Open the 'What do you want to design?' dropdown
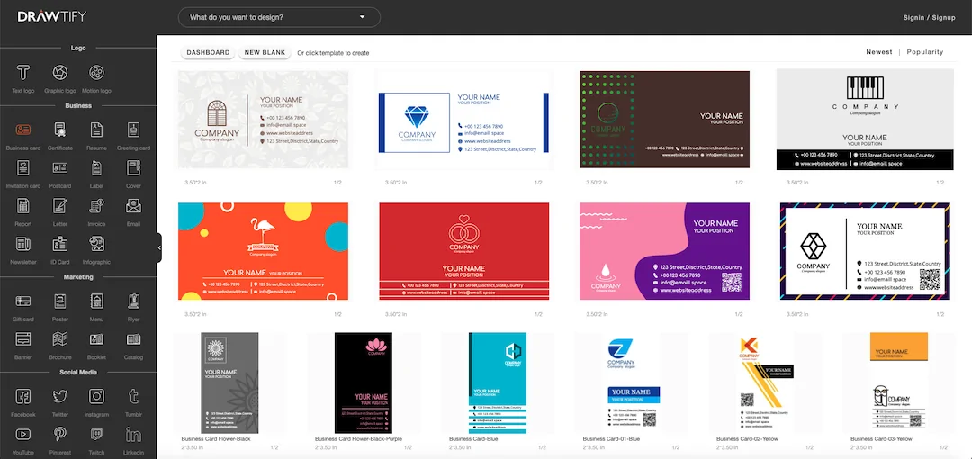The height and width of the screenshot is (459, 972). [x=279, y=17]
